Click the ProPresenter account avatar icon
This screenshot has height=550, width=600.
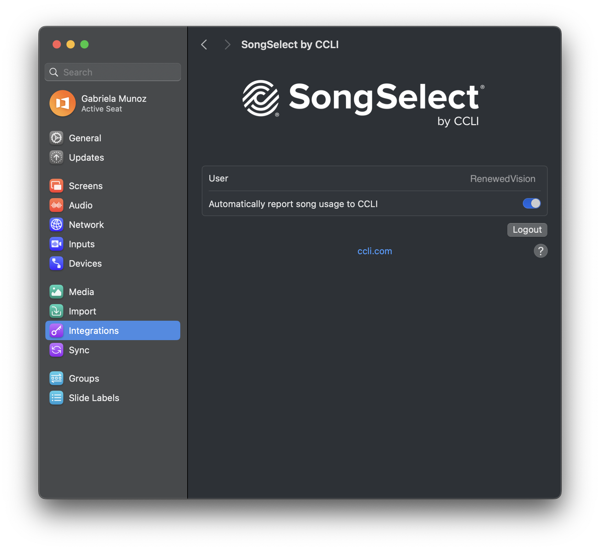tap(63, 103)
